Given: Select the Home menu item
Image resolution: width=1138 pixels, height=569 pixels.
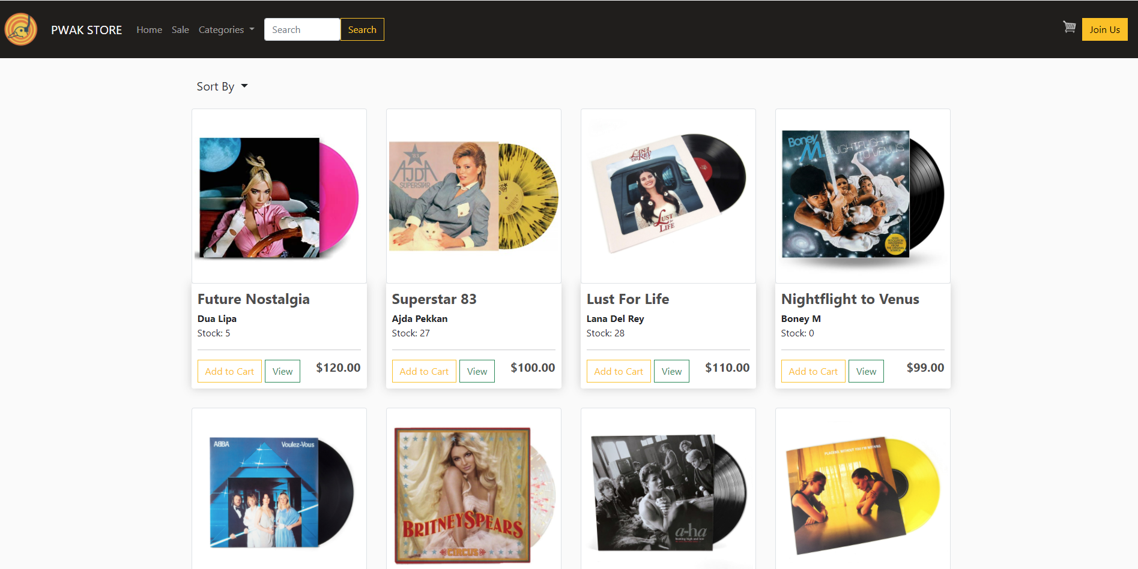Looking at the screenshot, I should tap(149, 29).
